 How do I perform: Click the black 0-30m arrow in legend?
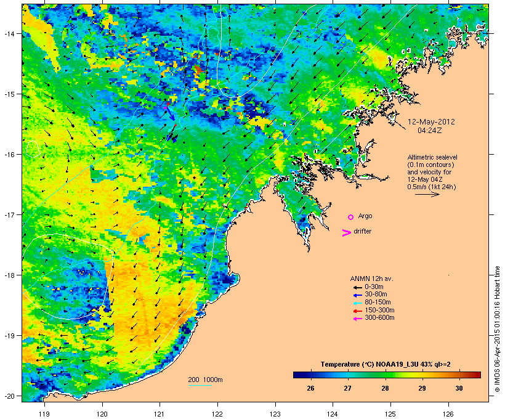357,287
